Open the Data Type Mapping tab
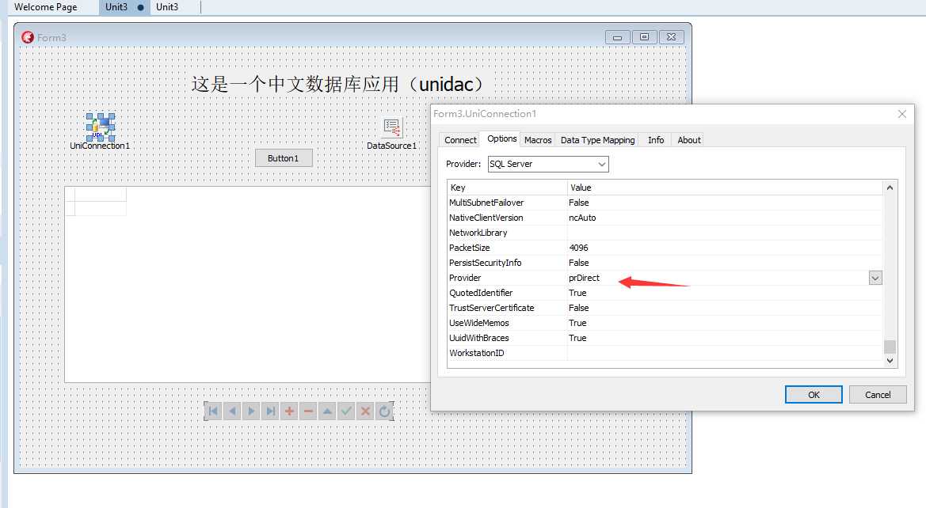This screenshot has width=926, height=508. pyautogui.click(x=597, y=140)
